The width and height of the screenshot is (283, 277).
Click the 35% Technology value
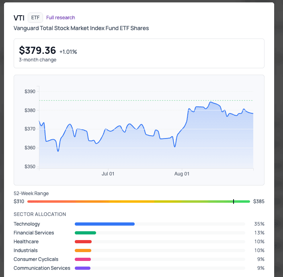point(259,224)
